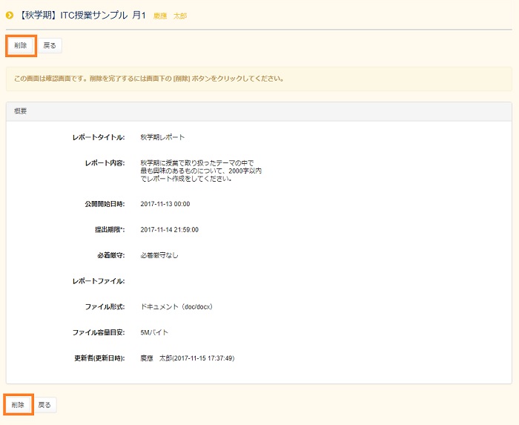Viewport: 519px width, 425px height.
Task: Click the yellow confirmation notice banner
Action: 259,78
